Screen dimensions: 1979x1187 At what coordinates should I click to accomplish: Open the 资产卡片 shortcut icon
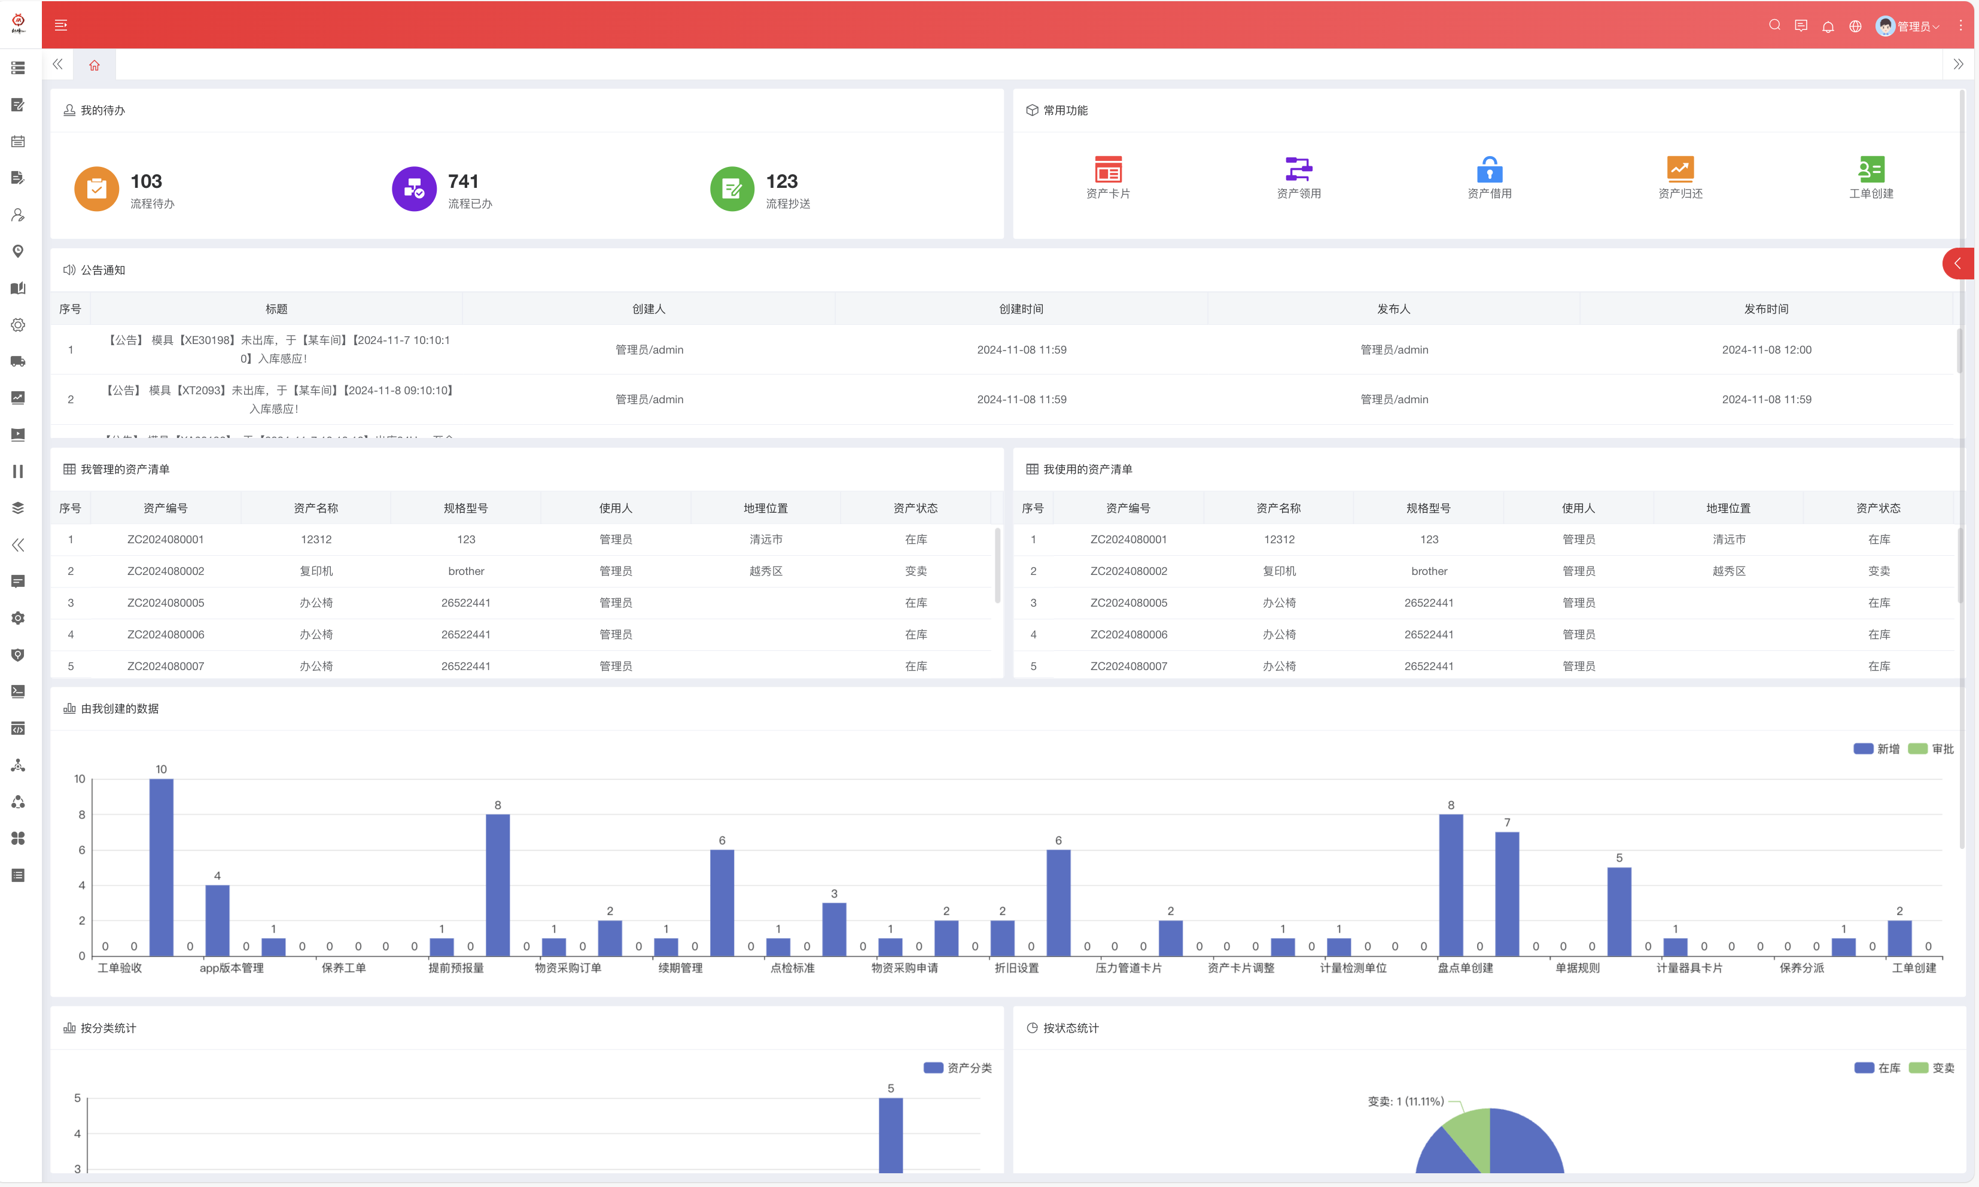1107,169
